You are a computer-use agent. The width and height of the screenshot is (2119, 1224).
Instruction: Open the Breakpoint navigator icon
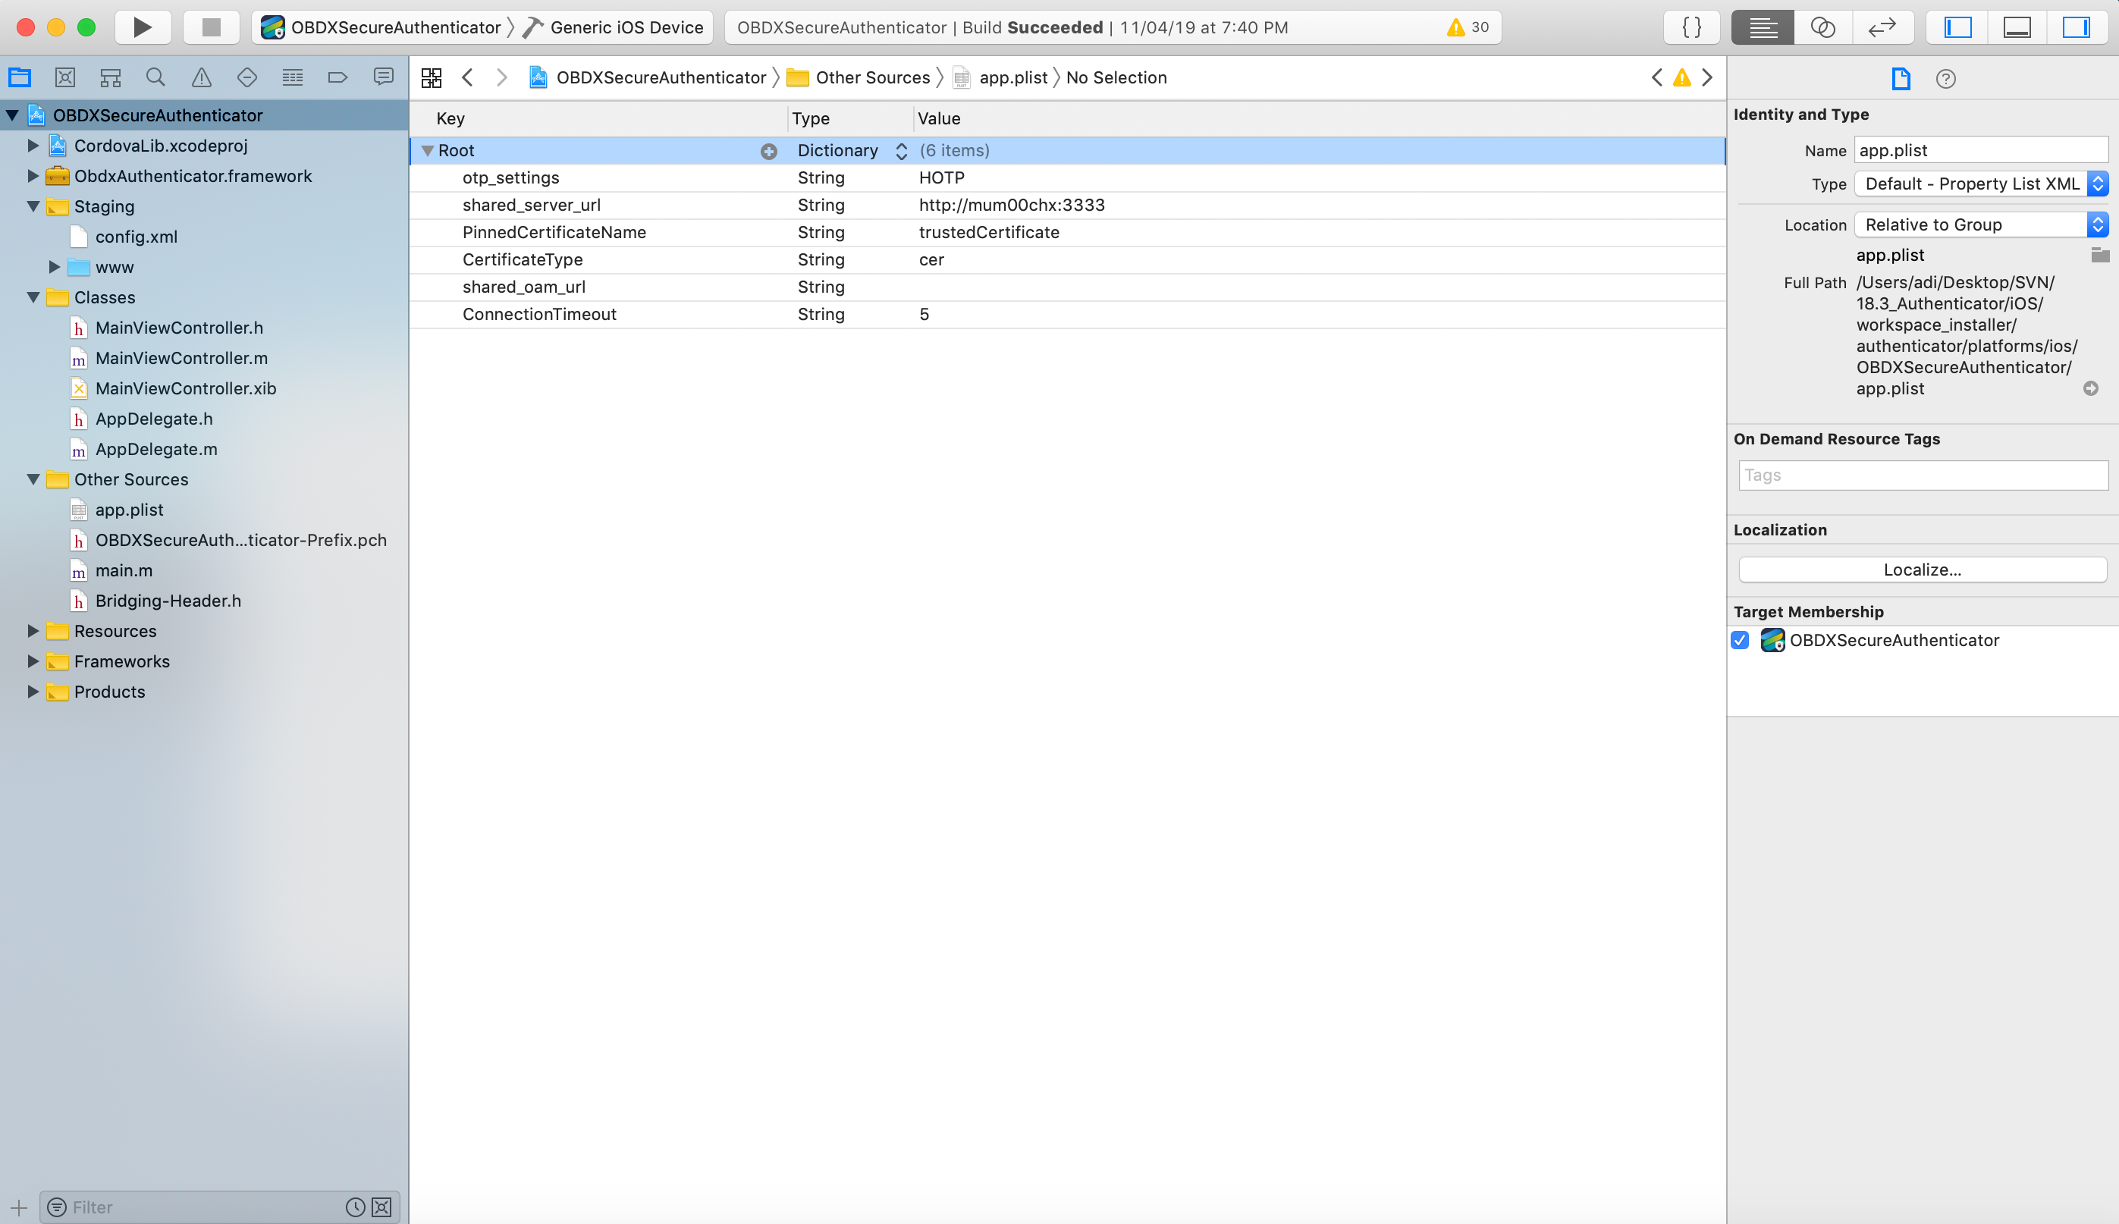pyautogui.click(x=337, y=77)
